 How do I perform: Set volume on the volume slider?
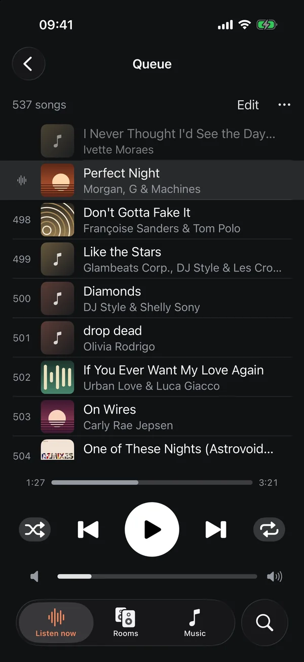157,576
